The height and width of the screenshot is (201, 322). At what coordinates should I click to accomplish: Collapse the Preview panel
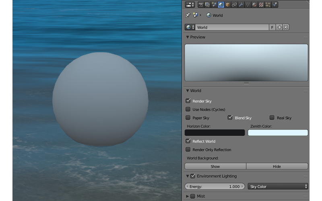[x=188, y=37]
